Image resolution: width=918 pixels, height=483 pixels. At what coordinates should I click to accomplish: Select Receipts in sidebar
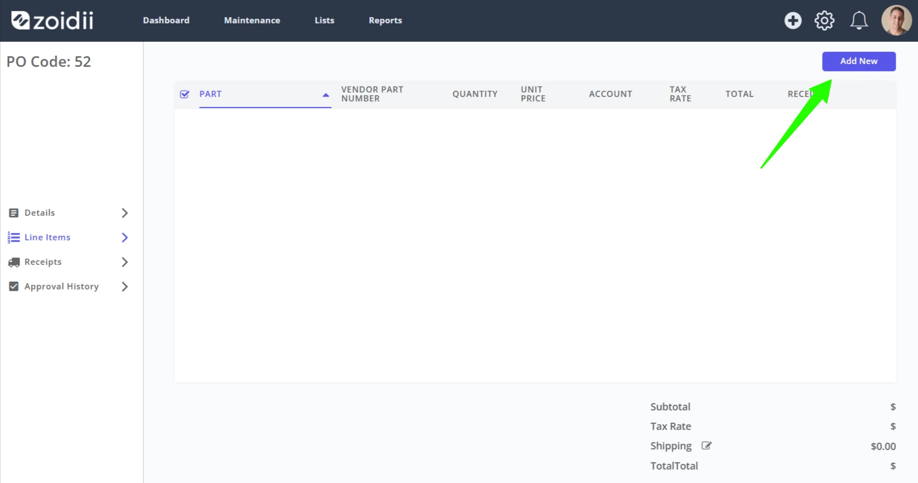[x=43, y=262]
